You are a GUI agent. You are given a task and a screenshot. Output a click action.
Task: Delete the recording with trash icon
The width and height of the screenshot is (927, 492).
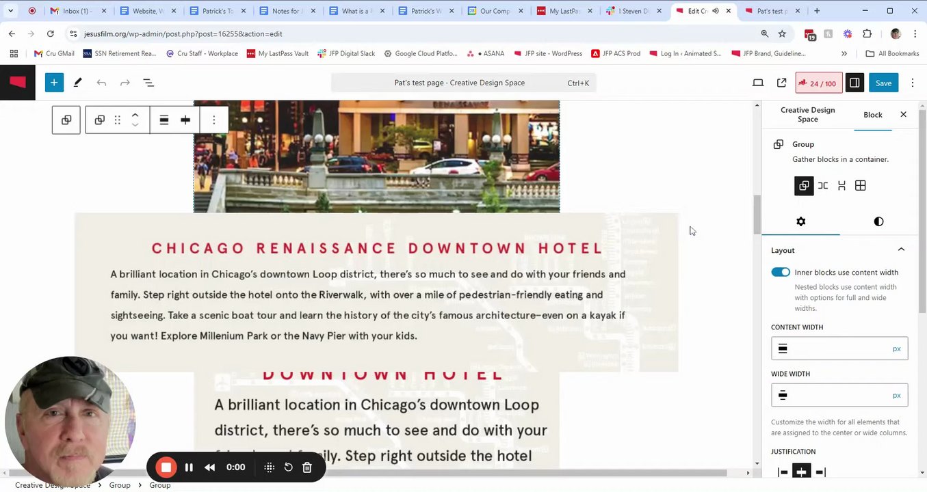click(307, 467)
